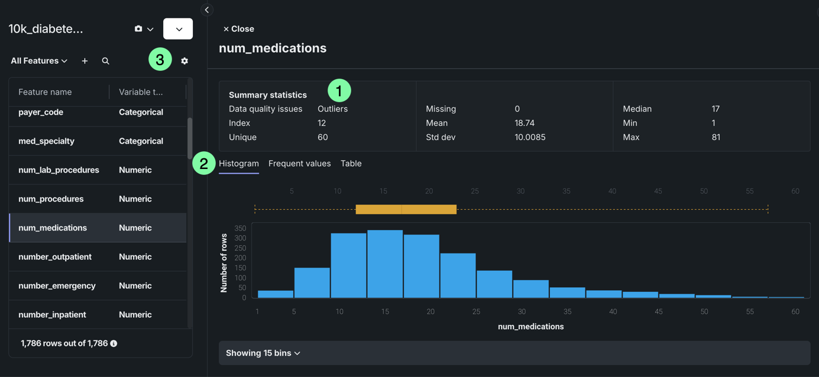819x377 pixels.
Task: Open the feature list settings gear
Action: point(184,61)
